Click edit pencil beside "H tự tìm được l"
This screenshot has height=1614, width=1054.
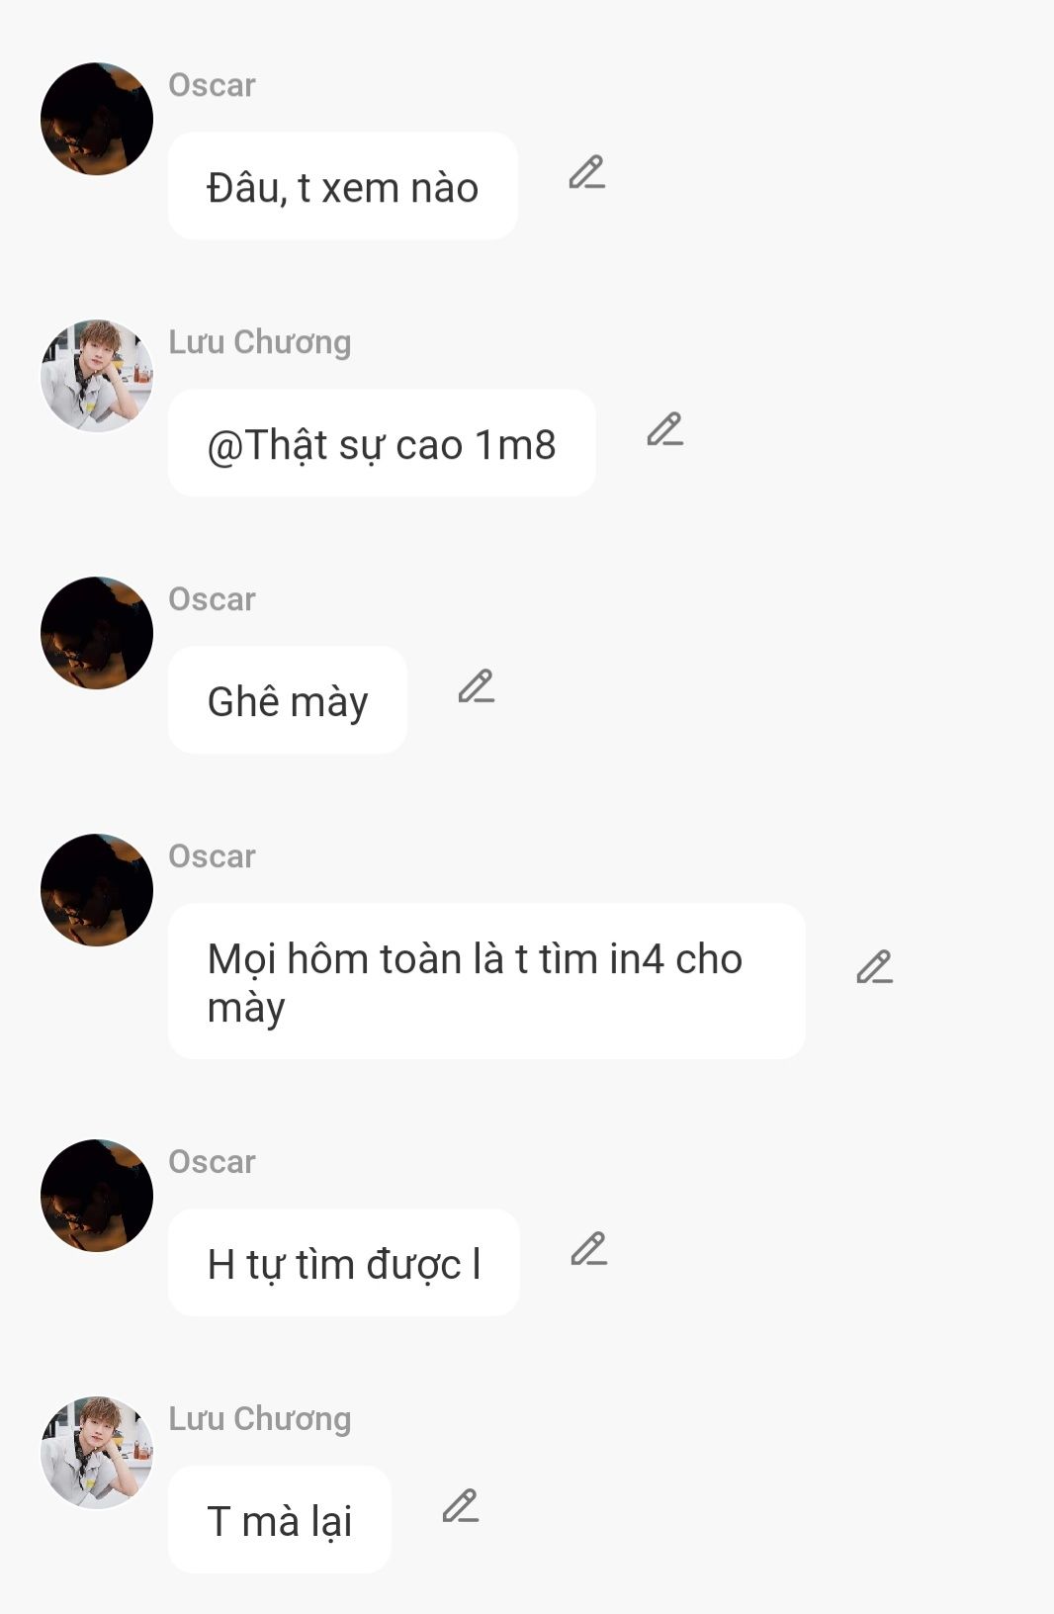coord(588,1249)
